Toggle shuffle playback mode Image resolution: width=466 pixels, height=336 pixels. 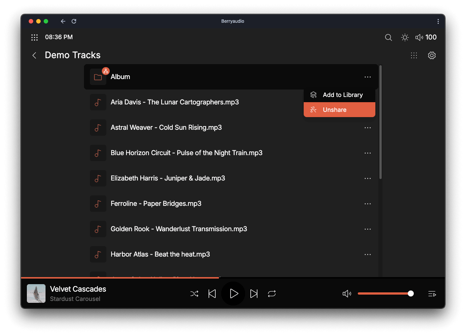[194, 294]
